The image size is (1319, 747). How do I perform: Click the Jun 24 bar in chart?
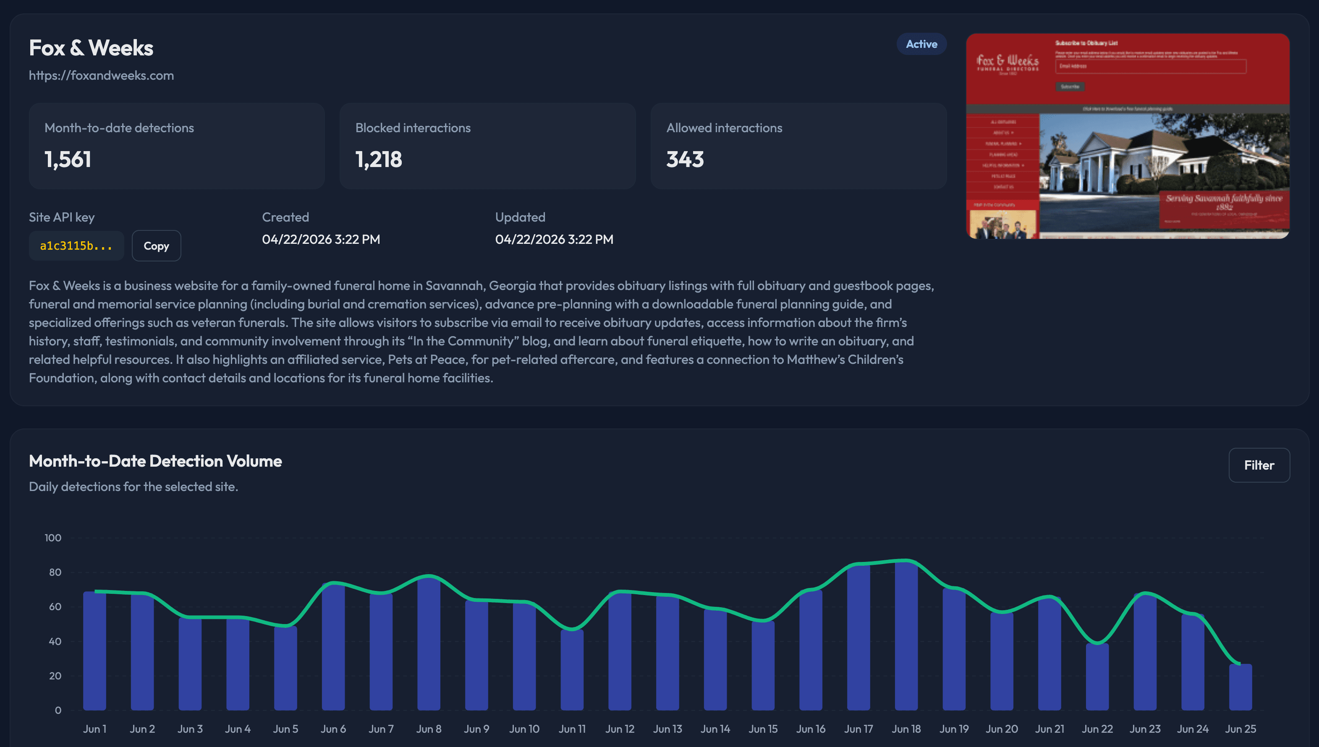click(x=1192, y=662)
